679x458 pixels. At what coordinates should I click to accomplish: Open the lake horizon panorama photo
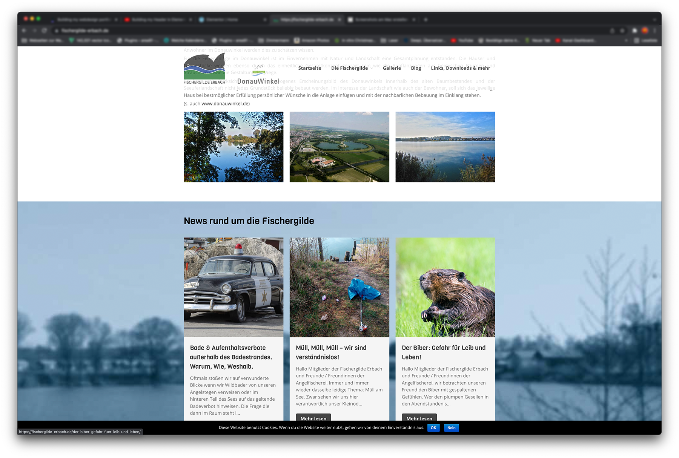coord(445,147)
